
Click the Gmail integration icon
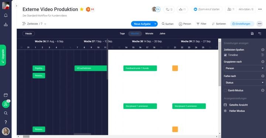[x=92, y=10]
